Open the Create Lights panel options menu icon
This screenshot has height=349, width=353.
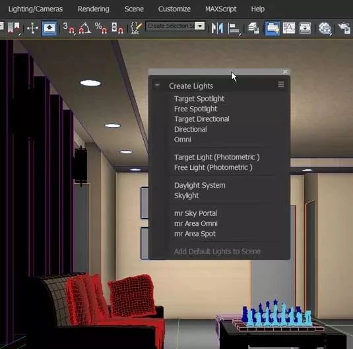(281, 85)
